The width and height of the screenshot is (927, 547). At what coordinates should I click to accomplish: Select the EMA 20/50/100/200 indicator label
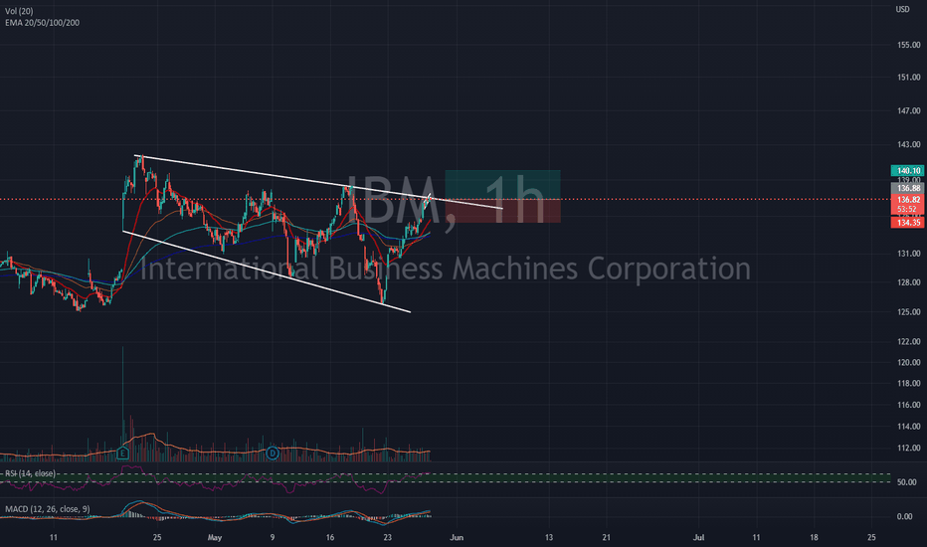42,23
